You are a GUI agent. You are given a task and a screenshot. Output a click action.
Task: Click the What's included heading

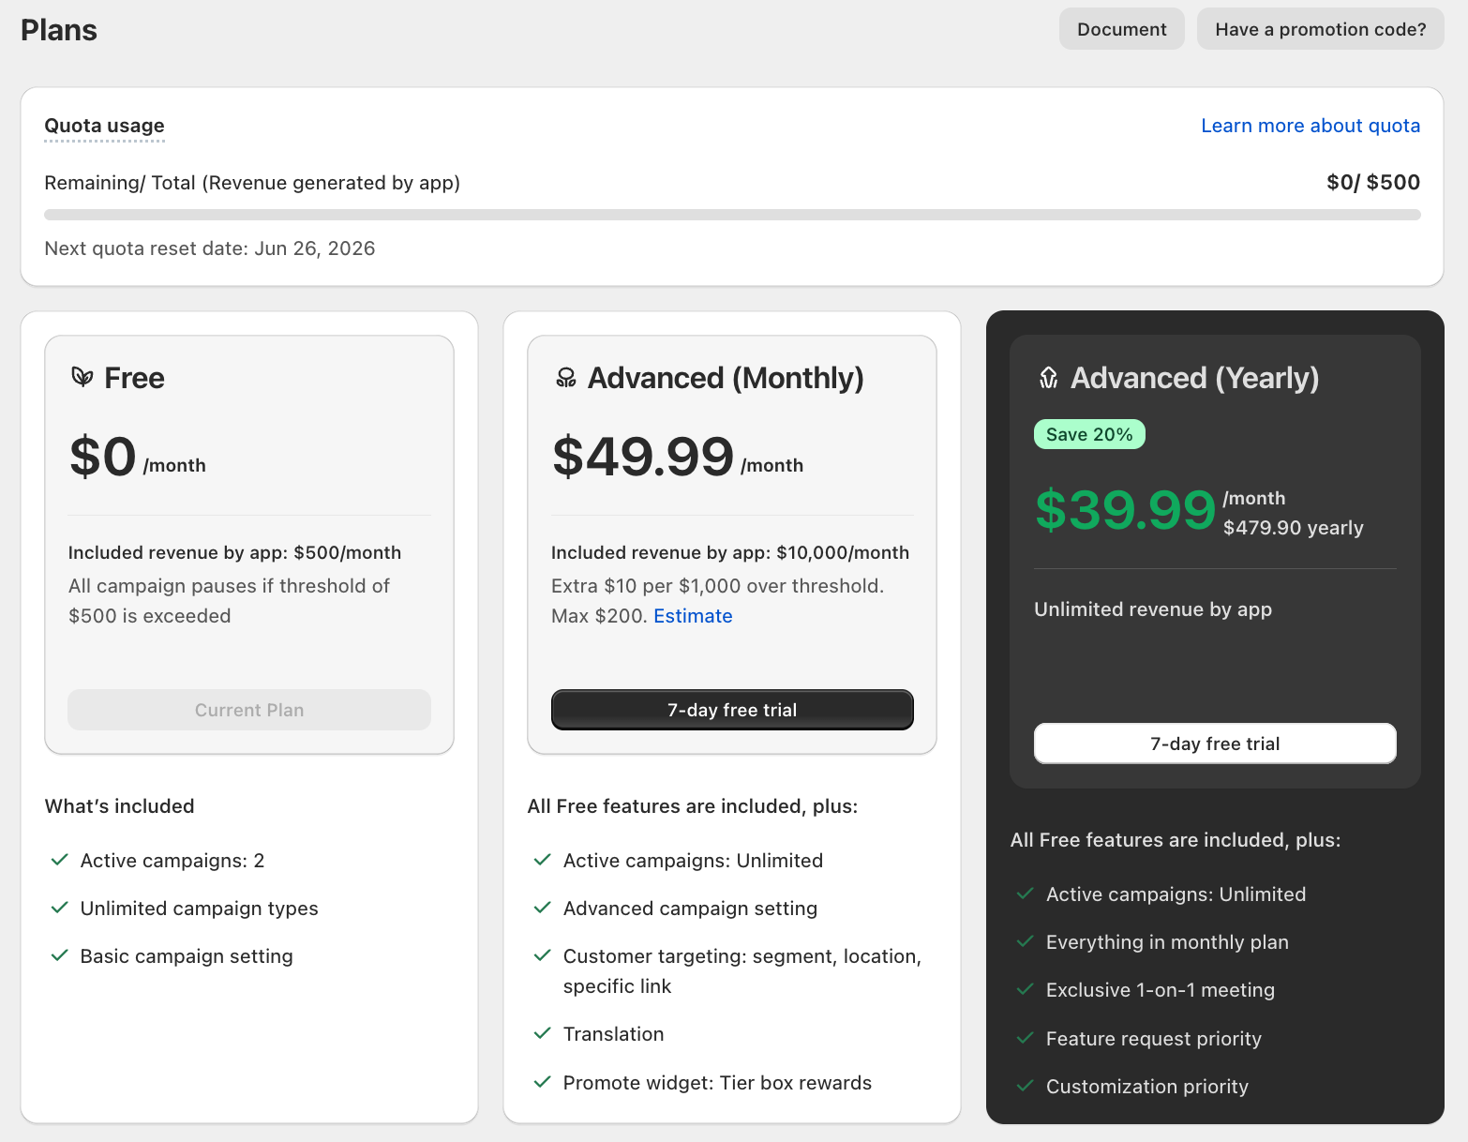click(x=119, y=806)
